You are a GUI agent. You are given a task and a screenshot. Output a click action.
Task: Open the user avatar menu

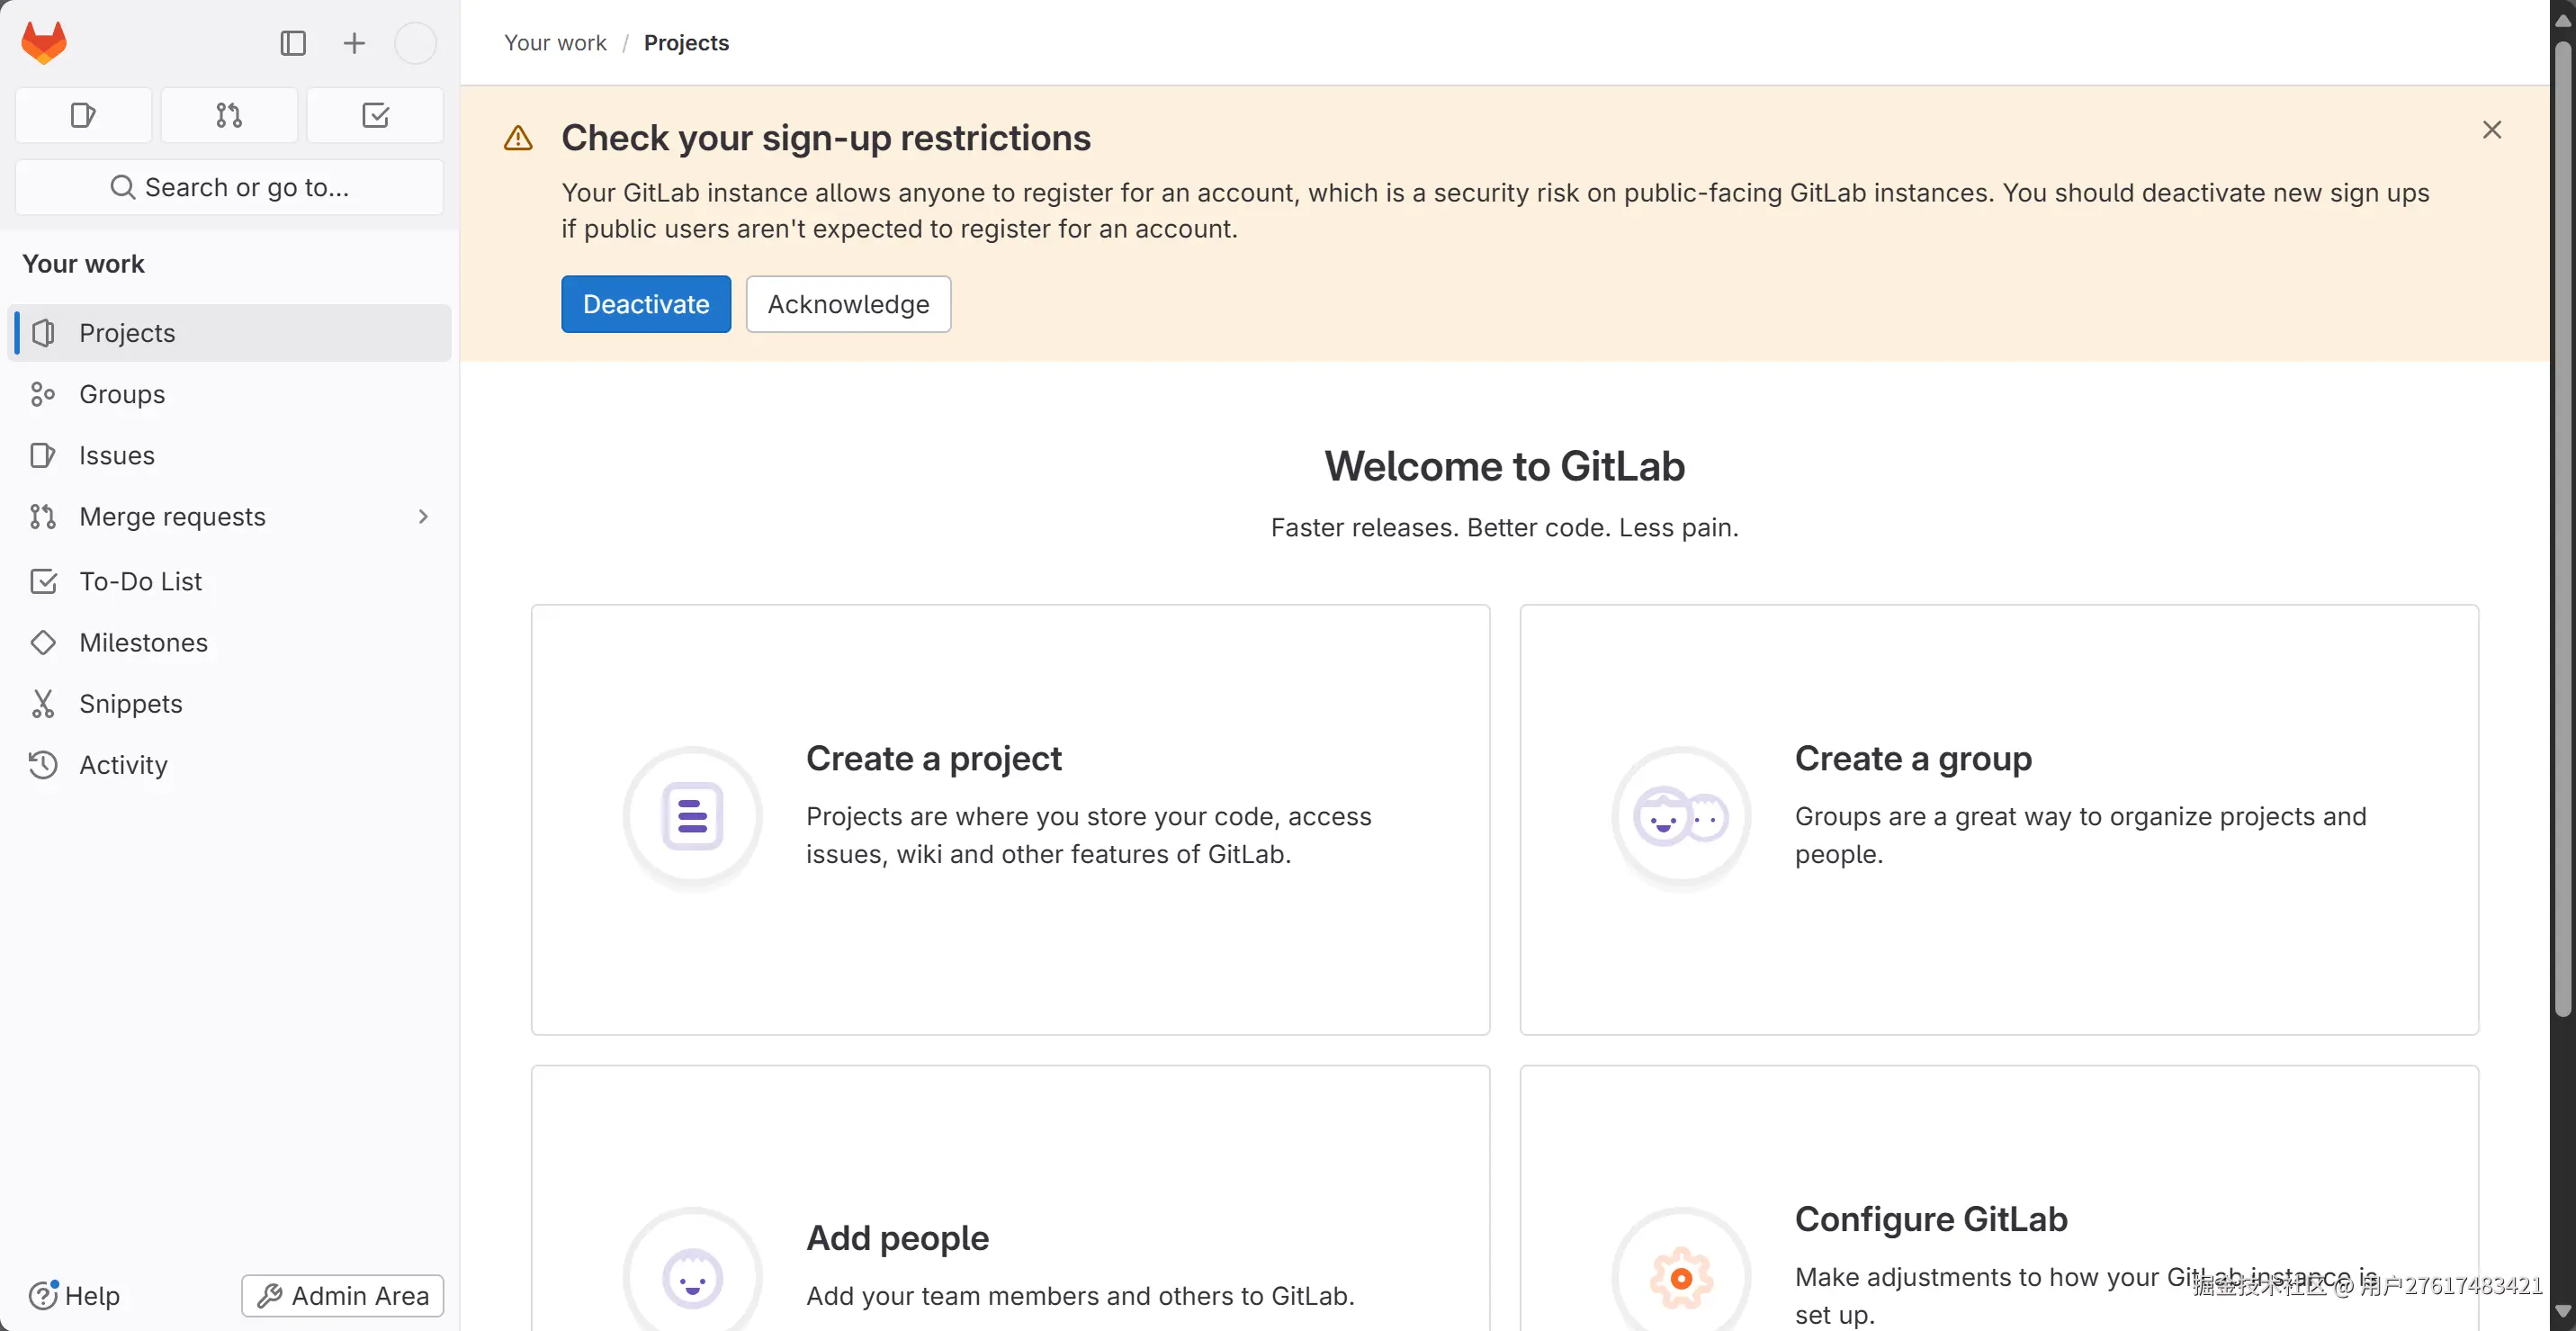tap(415, 43)
